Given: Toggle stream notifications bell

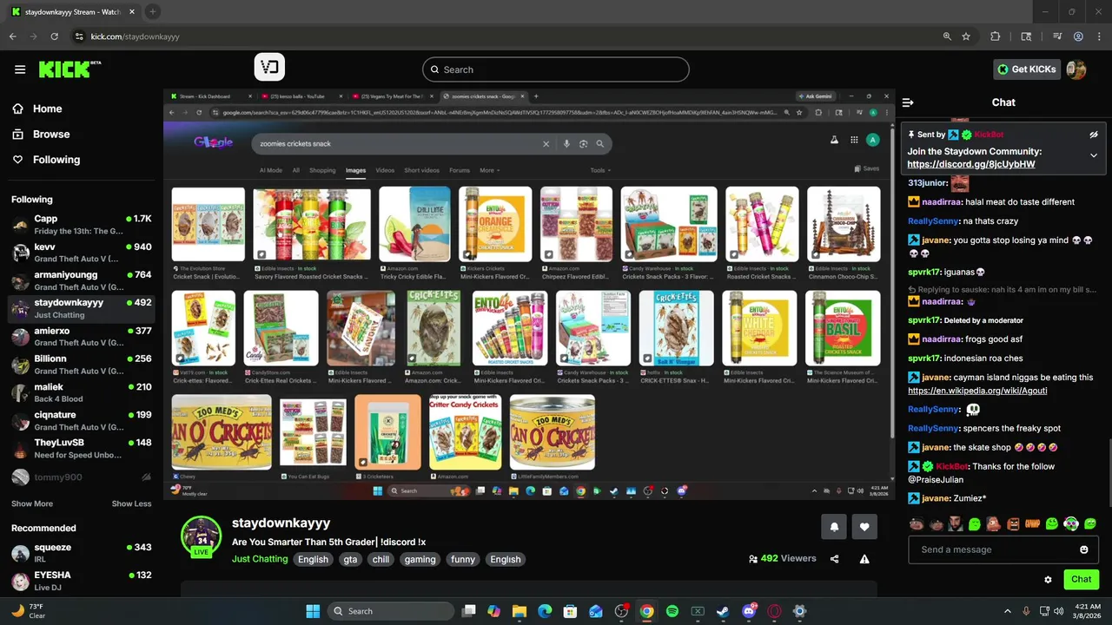Looking at the screenshot, I should point(834,526).
